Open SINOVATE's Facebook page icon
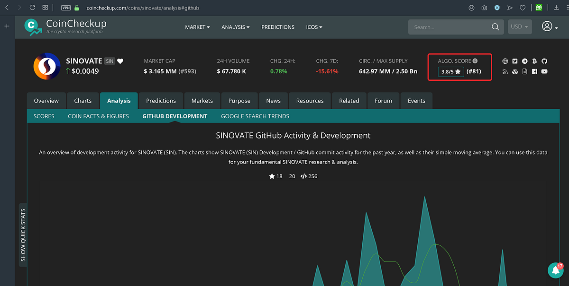Viewport: 569px width, 286px height. [534, 71]
